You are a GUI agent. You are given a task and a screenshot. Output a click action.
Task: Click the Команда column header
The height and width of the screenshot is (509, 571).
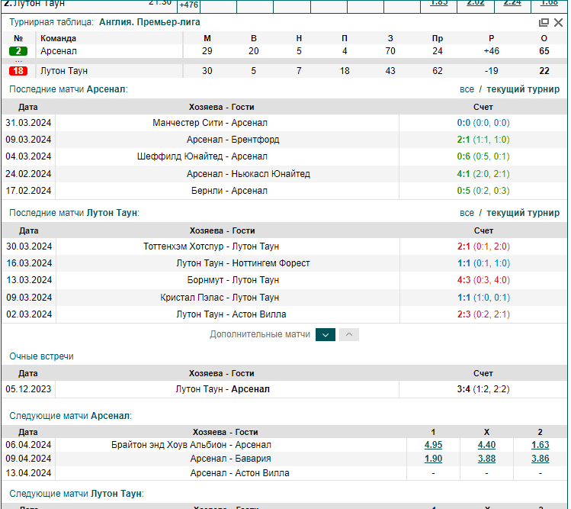[x=58, y=38]
